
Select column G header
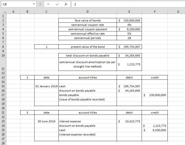point(176,12)
